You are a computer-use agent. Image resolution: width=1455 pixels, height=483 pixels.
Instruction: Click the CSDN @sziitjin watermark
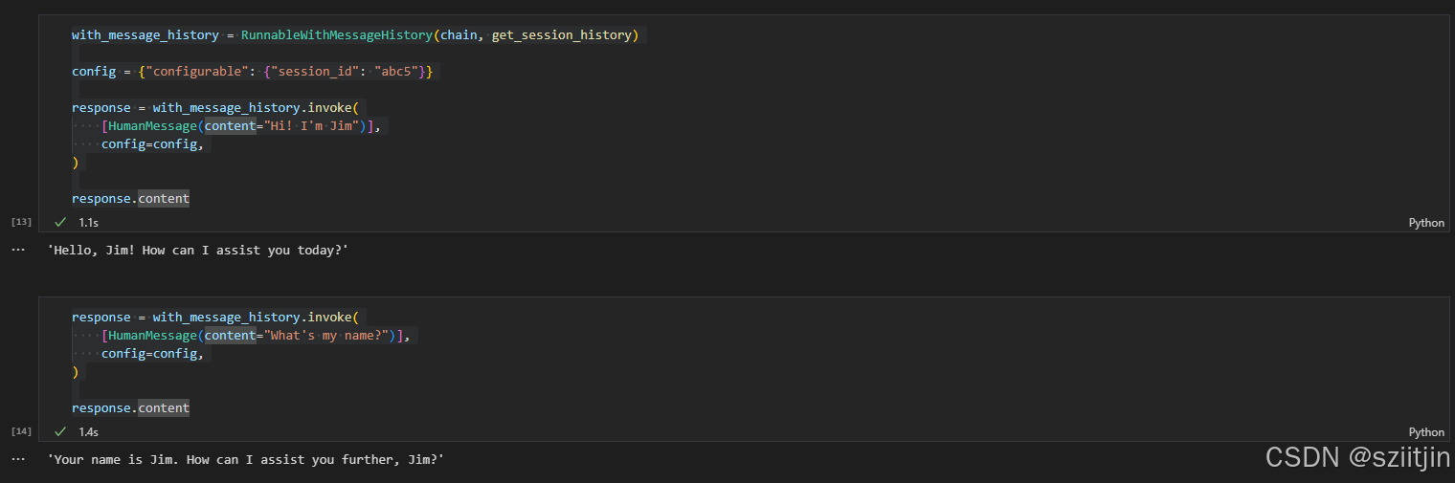pyautogui.click(x=1357, y=458)
